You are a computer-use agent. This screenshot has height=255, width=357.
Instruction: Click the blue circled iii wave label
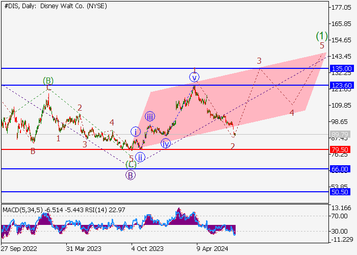click(x=150, y=116)
